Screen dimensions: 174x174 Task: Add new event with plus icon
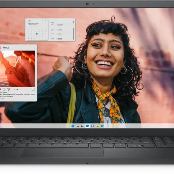(x=45, y=21)
